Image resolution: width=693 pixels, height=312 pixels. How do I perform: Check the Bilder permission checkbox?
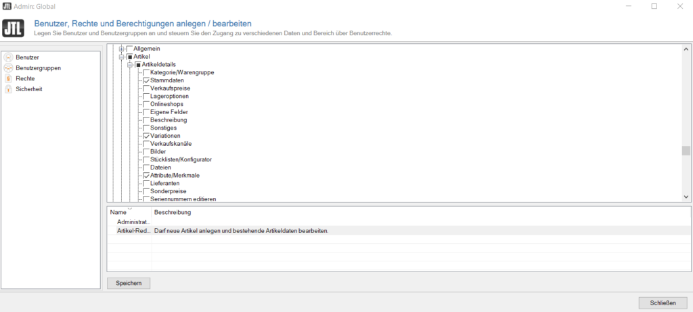coord(146,152)
